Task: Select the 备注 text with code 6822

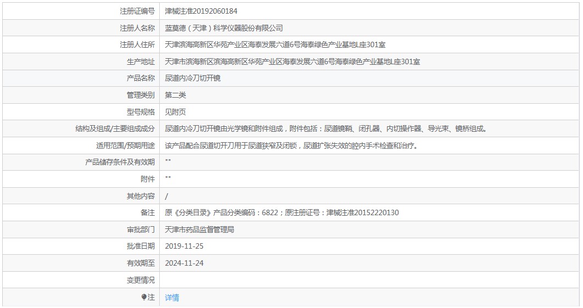Action: point(282,213)
